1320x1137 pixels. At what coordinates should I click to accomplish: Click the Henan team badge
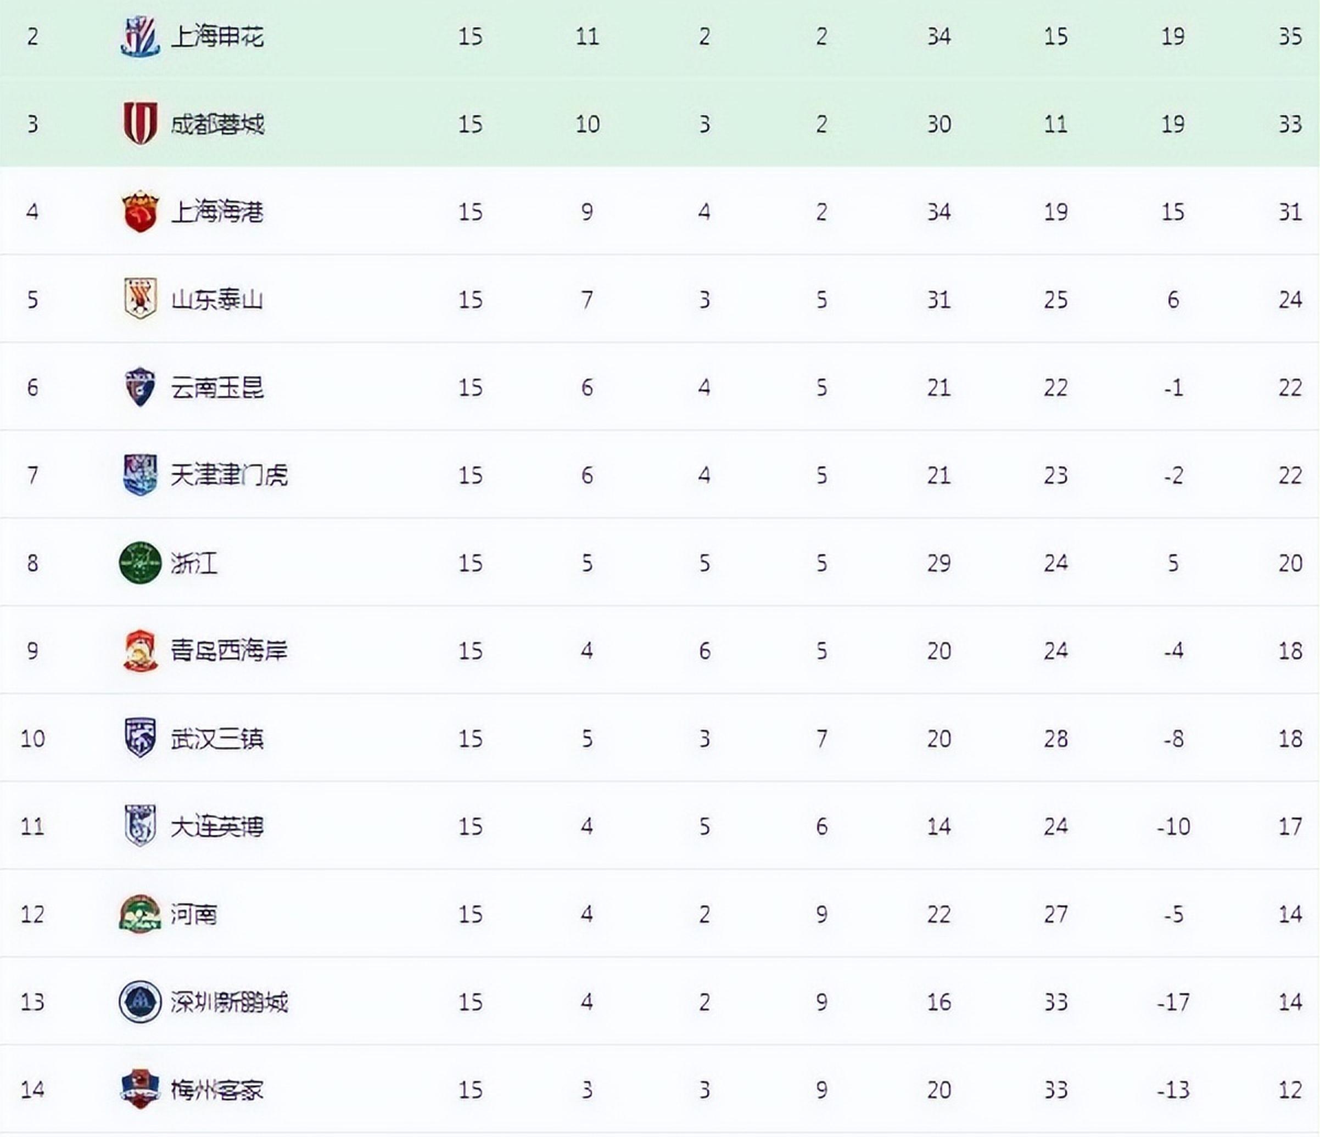[139, 914]
